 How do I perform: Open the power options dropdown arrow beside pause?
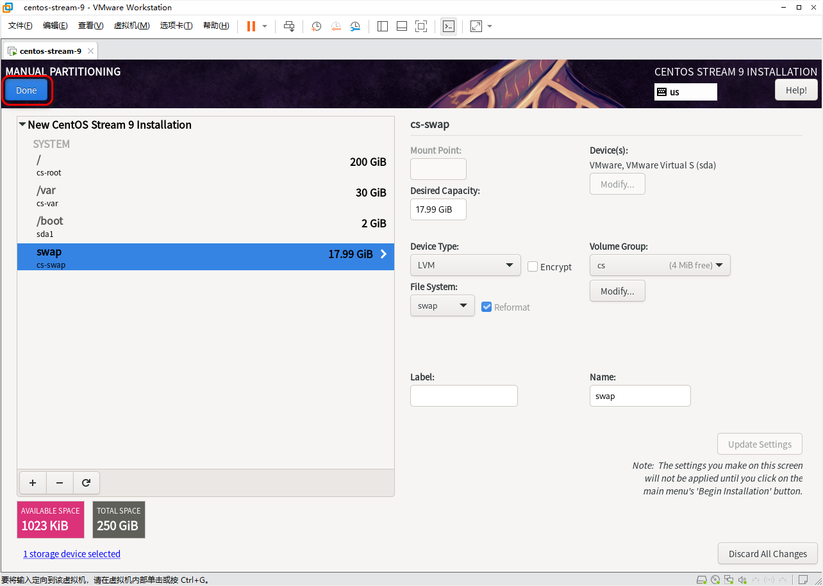click(265, 26)
